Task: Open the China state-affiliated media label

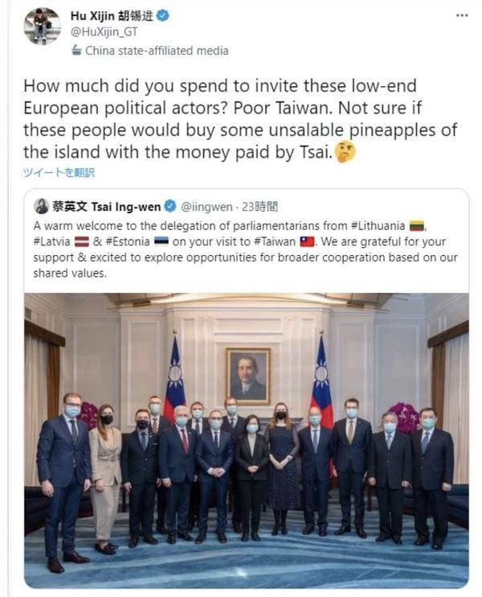Action: click(157, 50)
